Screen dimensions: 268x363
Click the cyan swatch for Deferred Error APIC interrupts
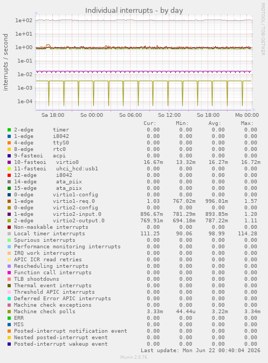(x=9, y=299)
